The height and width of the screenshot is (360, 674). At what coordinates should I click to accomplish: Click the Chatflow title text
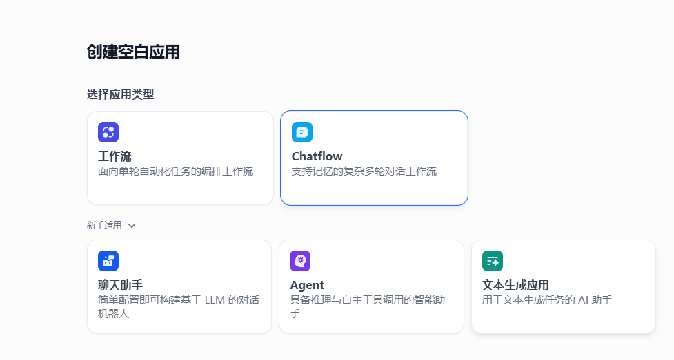point(317,156)
